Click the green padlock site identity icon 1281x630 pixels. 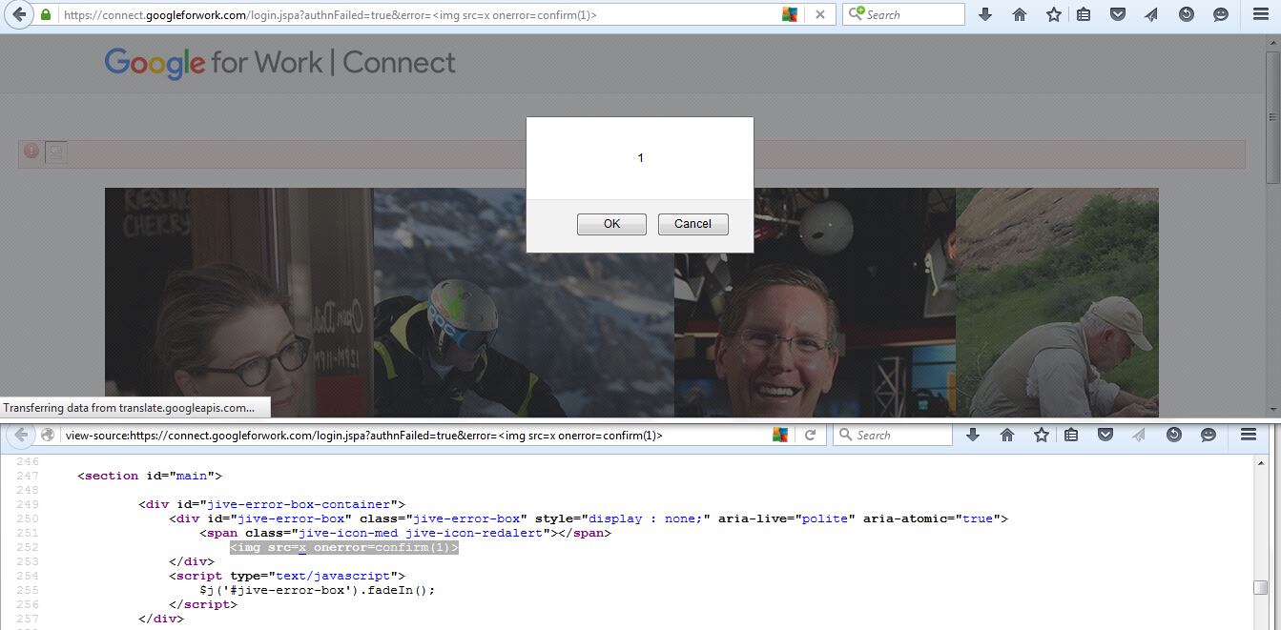click(45, 14)
